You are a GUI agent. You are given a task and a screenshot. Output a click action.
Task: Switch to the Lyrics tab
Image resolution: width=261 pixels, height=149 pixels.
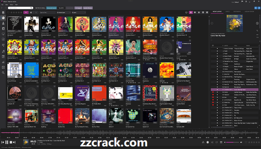coord(227,12)
